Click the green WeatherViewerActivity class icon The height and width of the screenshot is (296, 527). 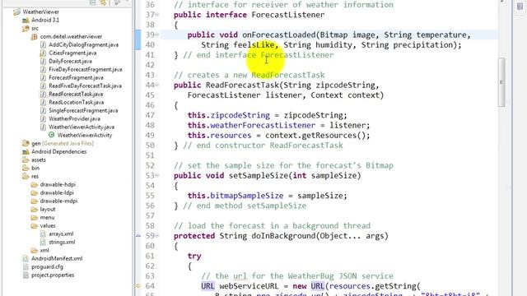51,135
